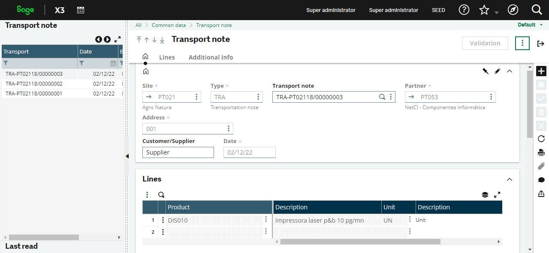Refresh the current transport note
This screenshot has height=253, width=549.
point(541,139)
